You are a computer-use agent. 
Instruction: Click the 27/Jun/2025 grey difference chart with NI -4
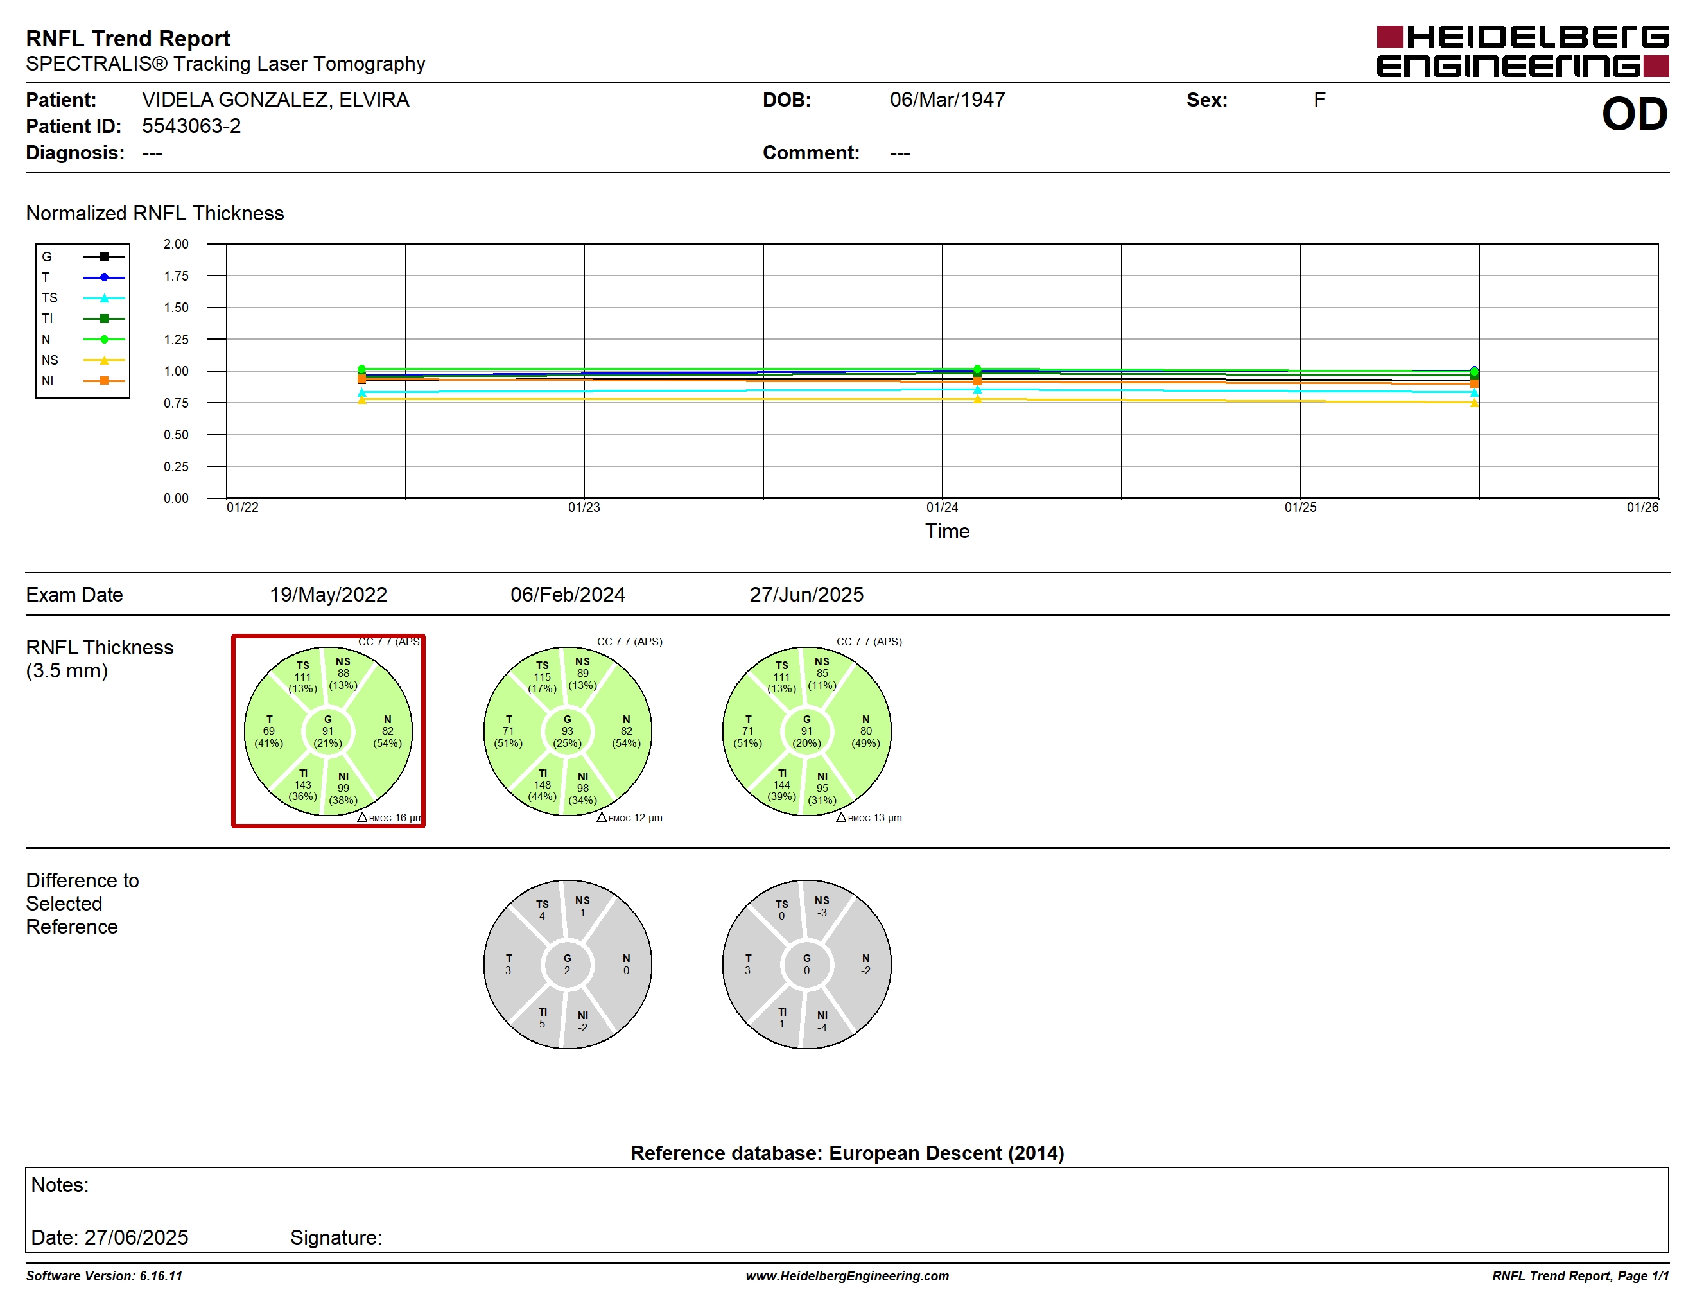(806, 964)
